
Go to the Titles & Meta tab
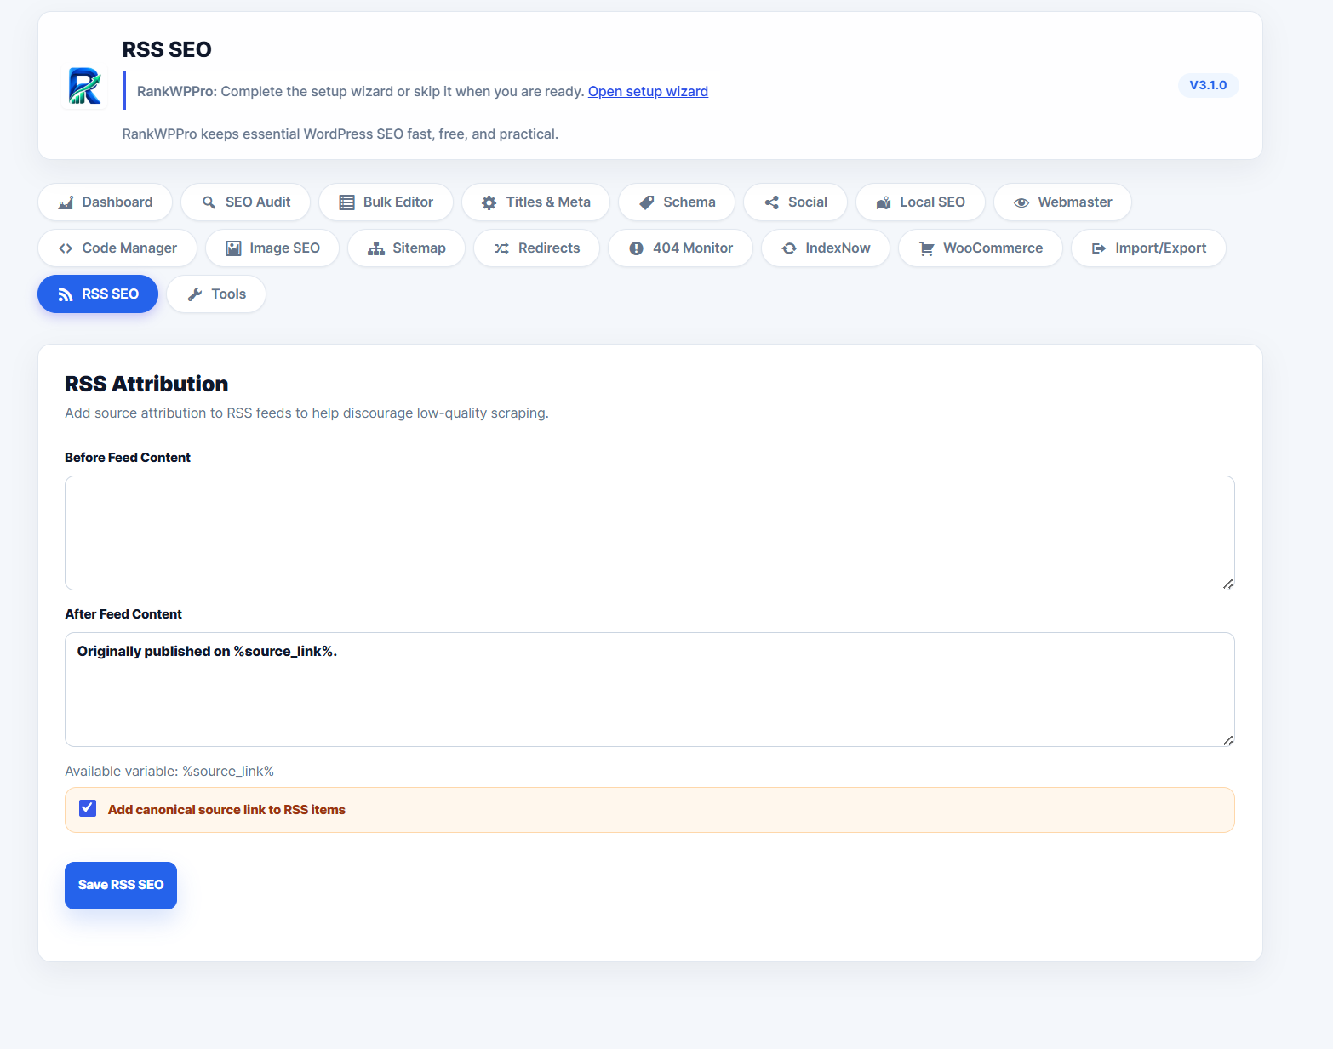pos(536,202)
